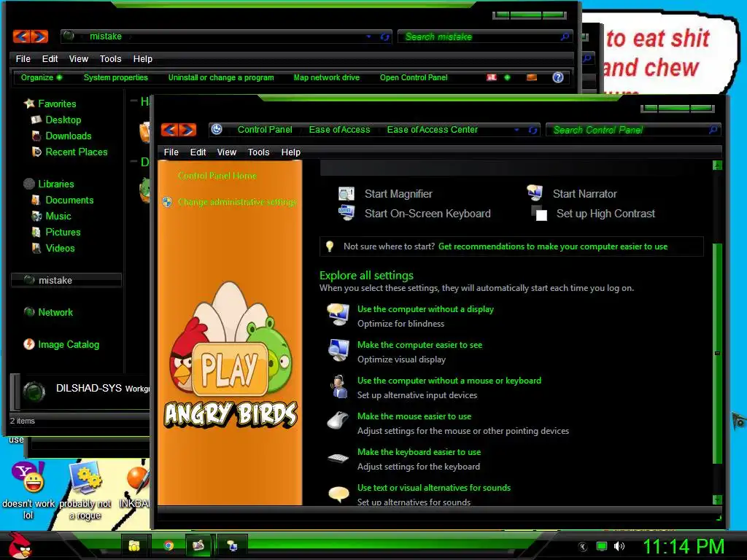This screenshot has height=560, width=747.
Task: Click the forward arrow in mistake window
Action: tap(39, 36)
